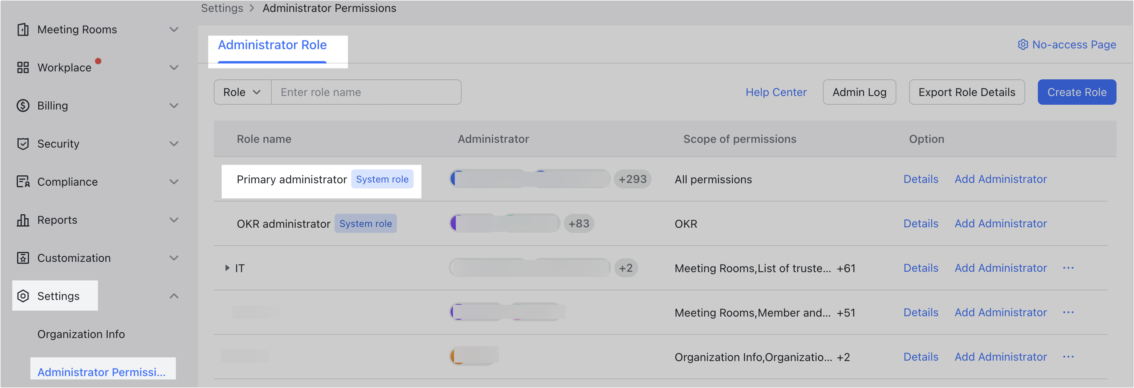This screenshot has height=388, width=1134.
Task: Click the Compliance sidebar icon
Action: [x=24, y=181]
